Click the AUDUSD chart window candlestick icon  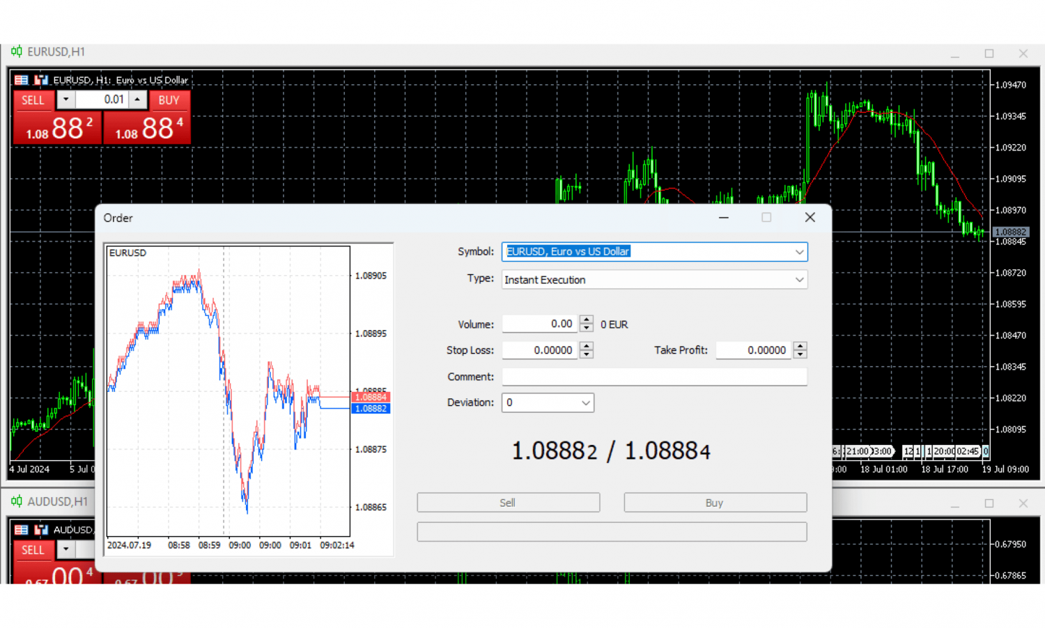click(x=16, y=501)
